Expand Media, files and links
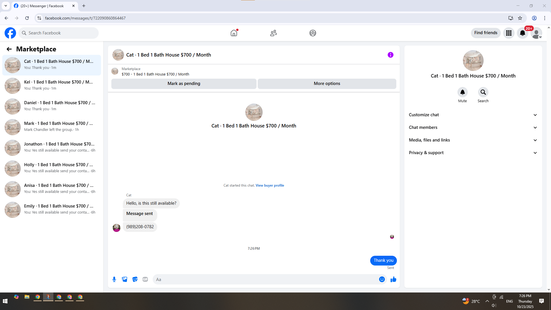This screenshot has width=551, height=310. (473, 140)
